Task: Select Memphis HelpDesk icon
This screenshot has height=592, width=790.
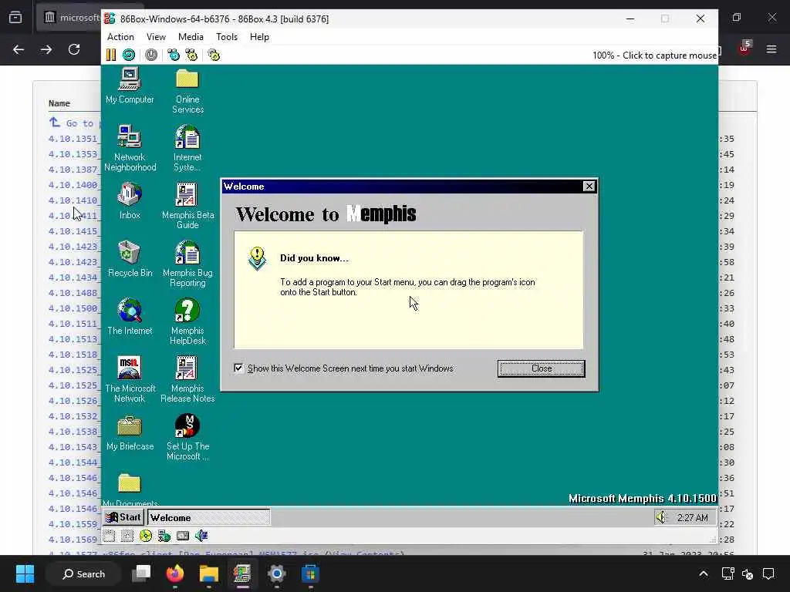Action: [187, 321]
